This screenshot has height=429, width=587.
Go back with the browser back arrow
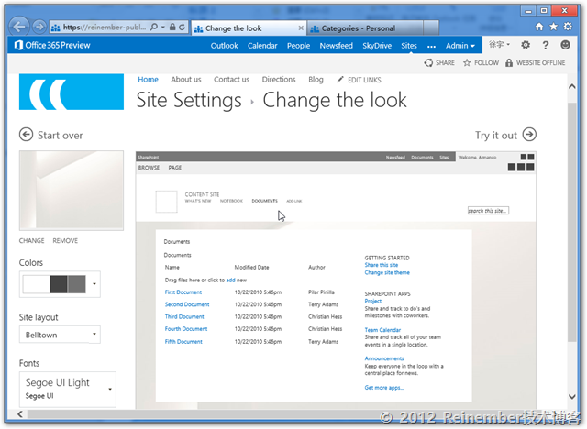18,27
